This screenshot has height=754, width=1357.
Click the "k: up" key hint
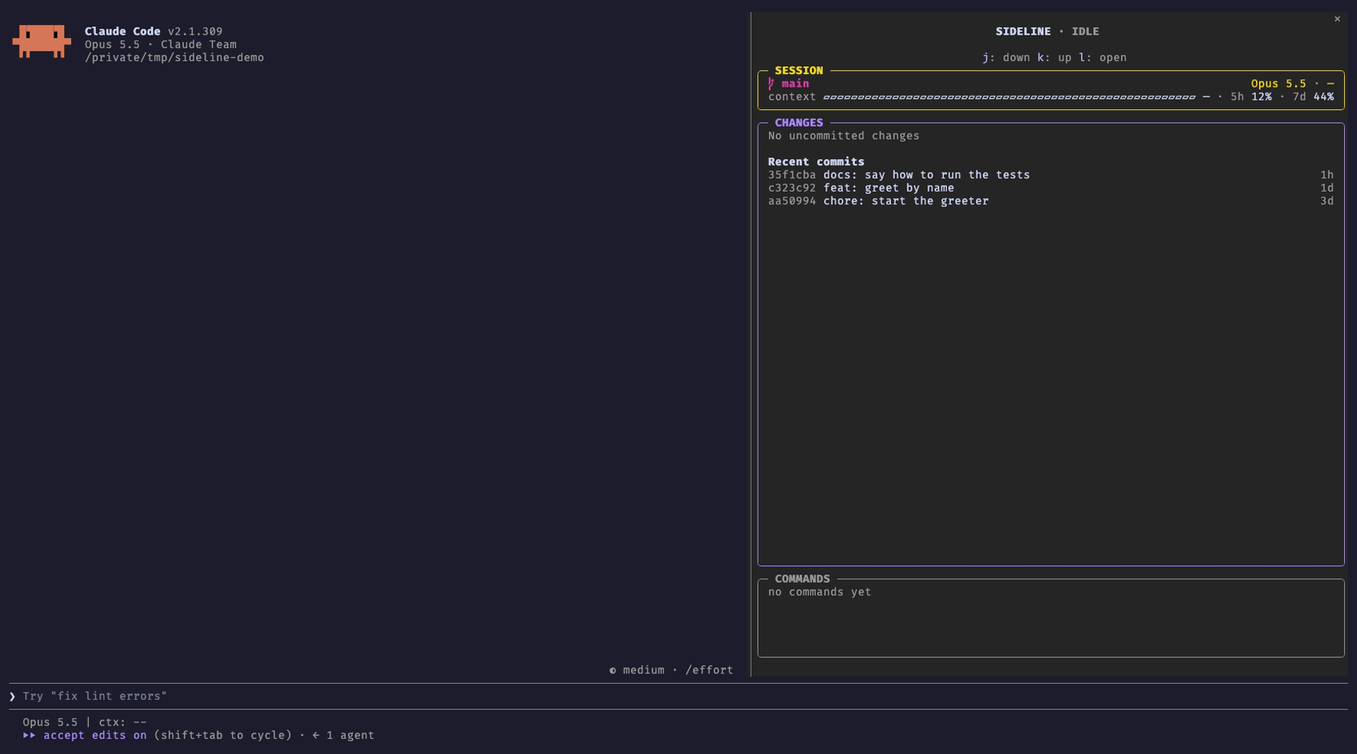click(x=1055, y=58)
